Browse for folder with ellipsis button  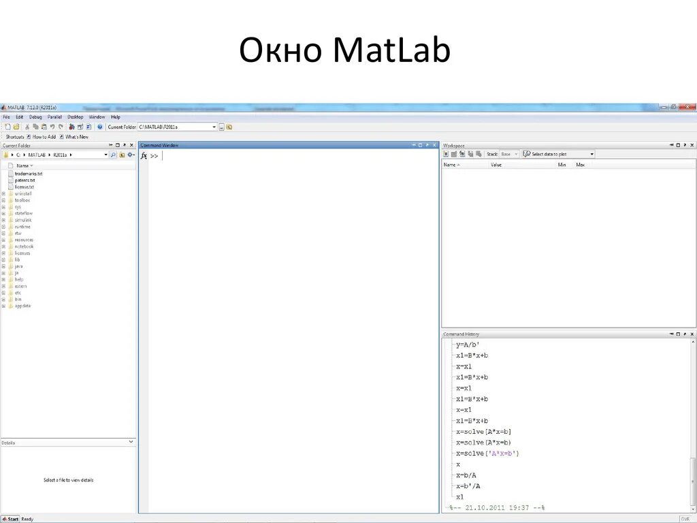coord(221,127)
